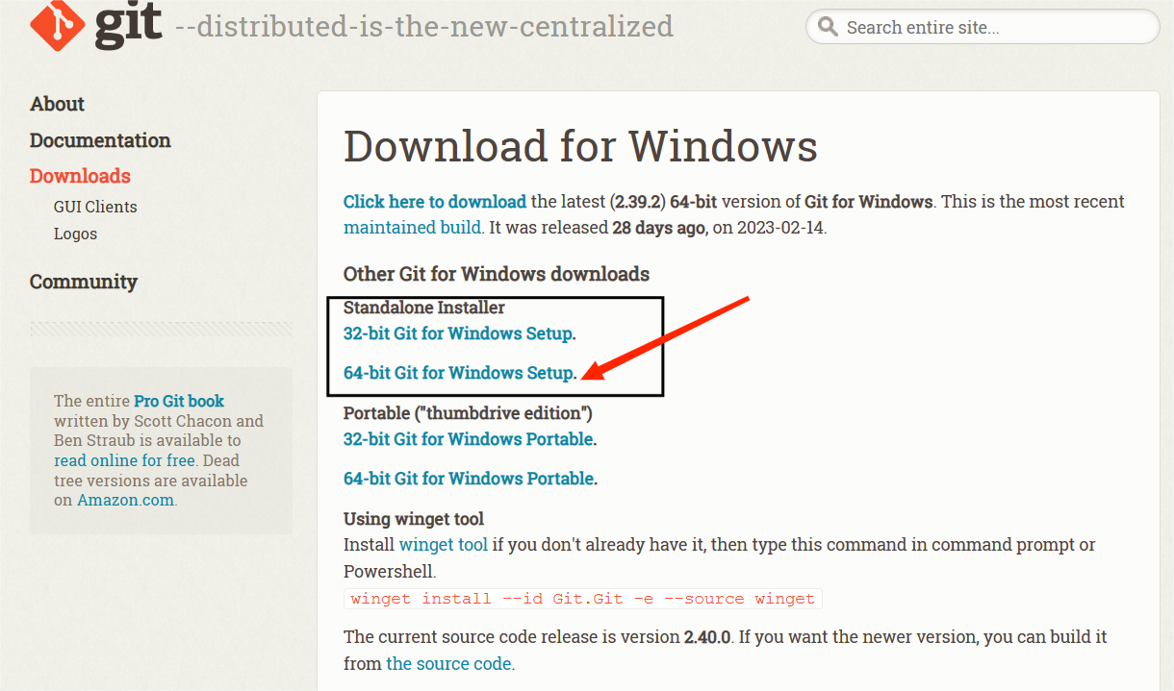
Task: Click the Git logo icon
Action: click(x=58, y=23)
